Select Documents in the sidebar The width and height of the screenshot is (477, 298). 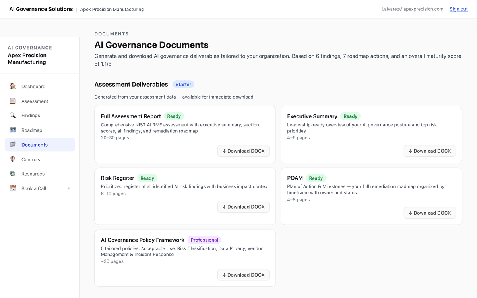[40, 145]
